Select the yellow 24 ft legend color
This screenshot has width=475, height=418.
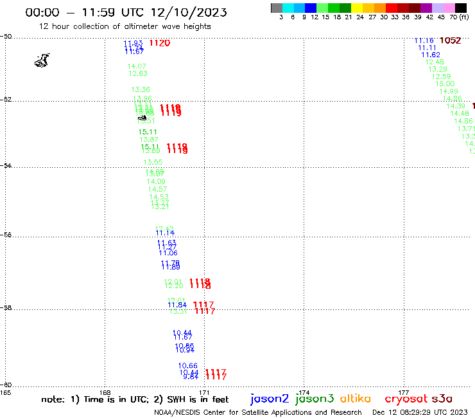(x=357, y=8)
